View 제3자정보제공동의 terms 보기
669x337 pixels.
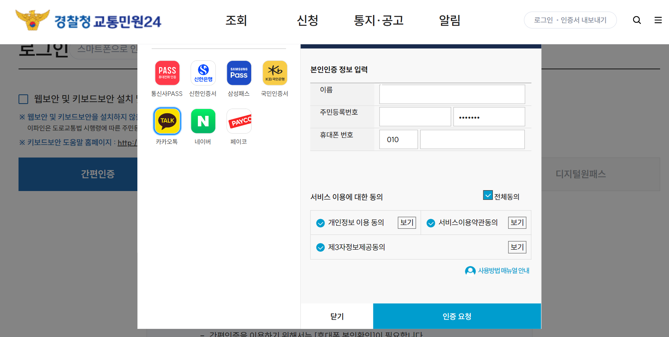click(x=517, y=247)
